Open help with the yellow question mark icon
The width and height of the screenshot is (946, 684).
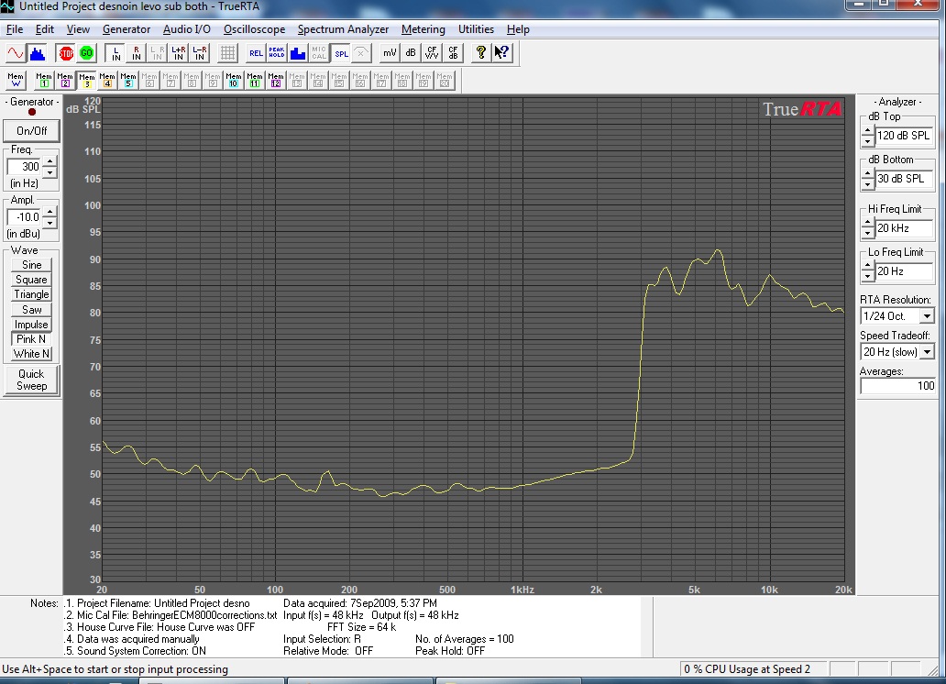pos(481,53)
